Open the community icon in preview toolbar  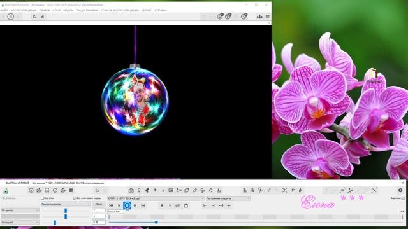pos(259,17)
